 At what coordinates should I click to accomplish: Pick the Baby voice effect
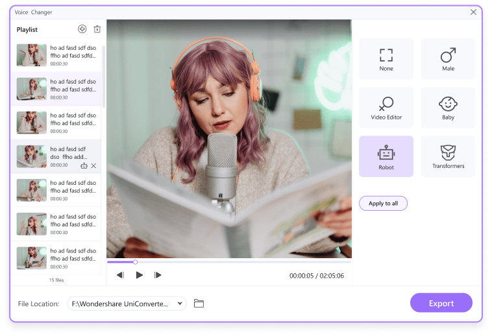tap(448, 108)
